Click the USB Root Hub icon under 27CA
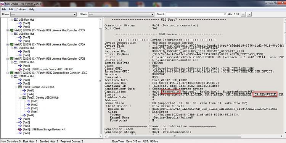The image size is (286, 143). (x=16, y=48)
